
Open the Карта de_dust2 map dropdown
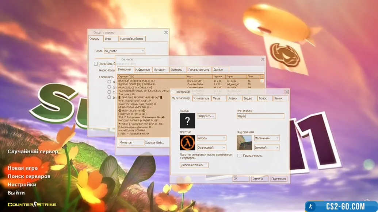[x=124, y=51]
